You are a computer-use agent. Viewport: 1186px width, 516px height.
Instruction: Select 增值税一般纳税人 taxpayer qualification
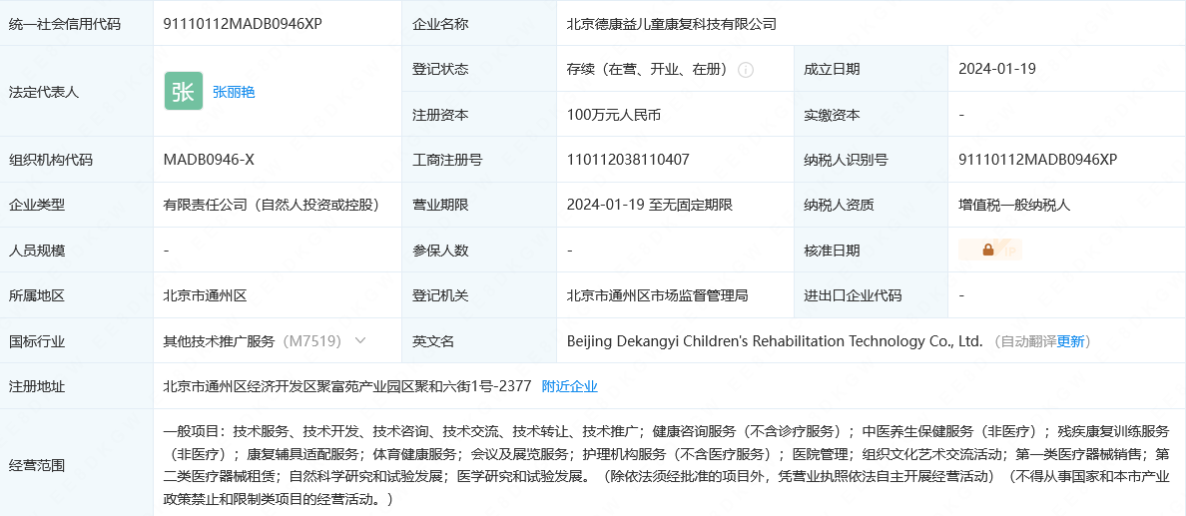tap(1014, 205)
